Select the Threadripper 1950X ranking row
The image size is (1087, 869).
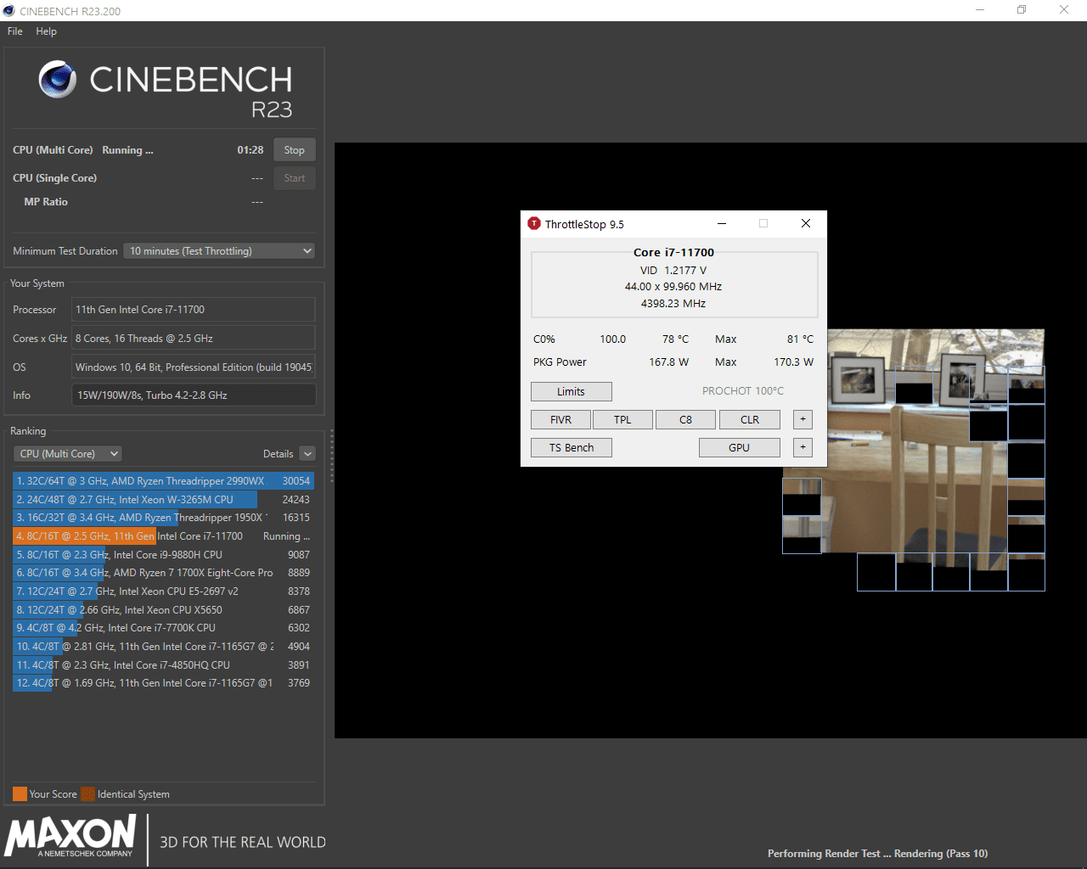(x=163, y=518)
